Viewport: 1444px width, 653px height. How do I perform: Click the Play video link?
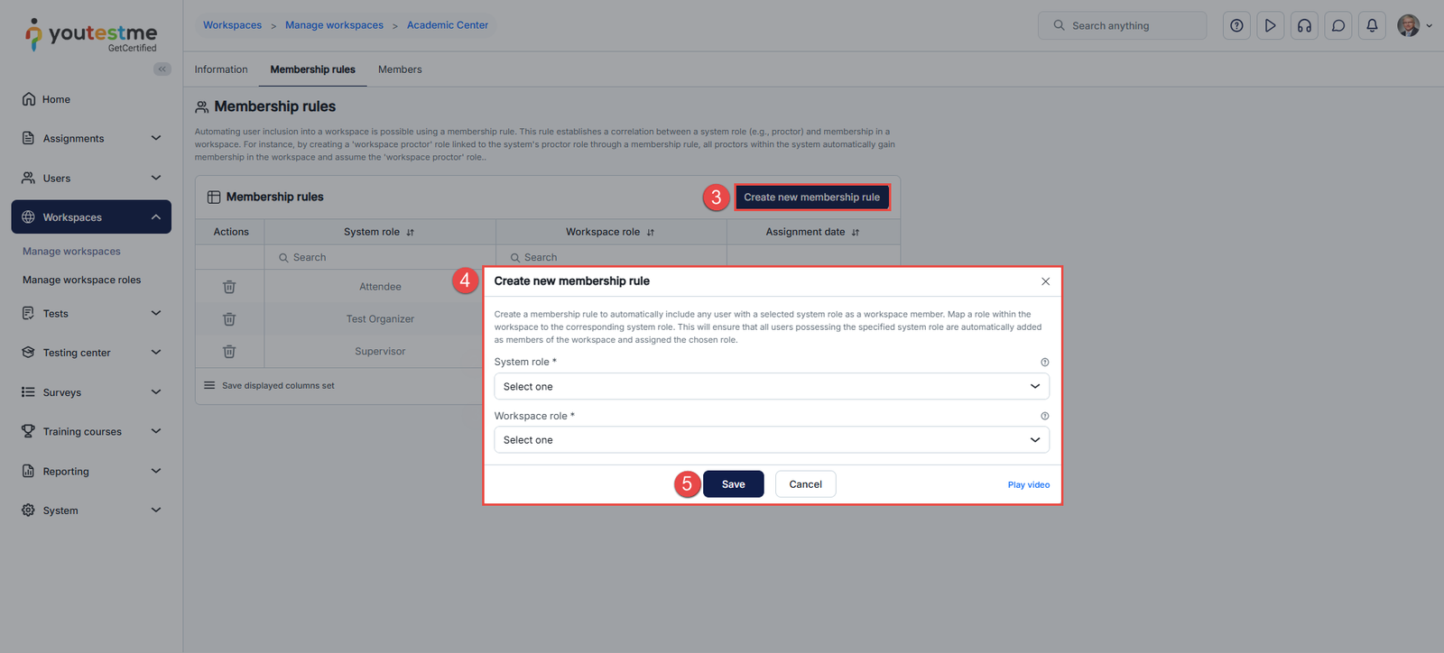click(x=1028, y=485)
